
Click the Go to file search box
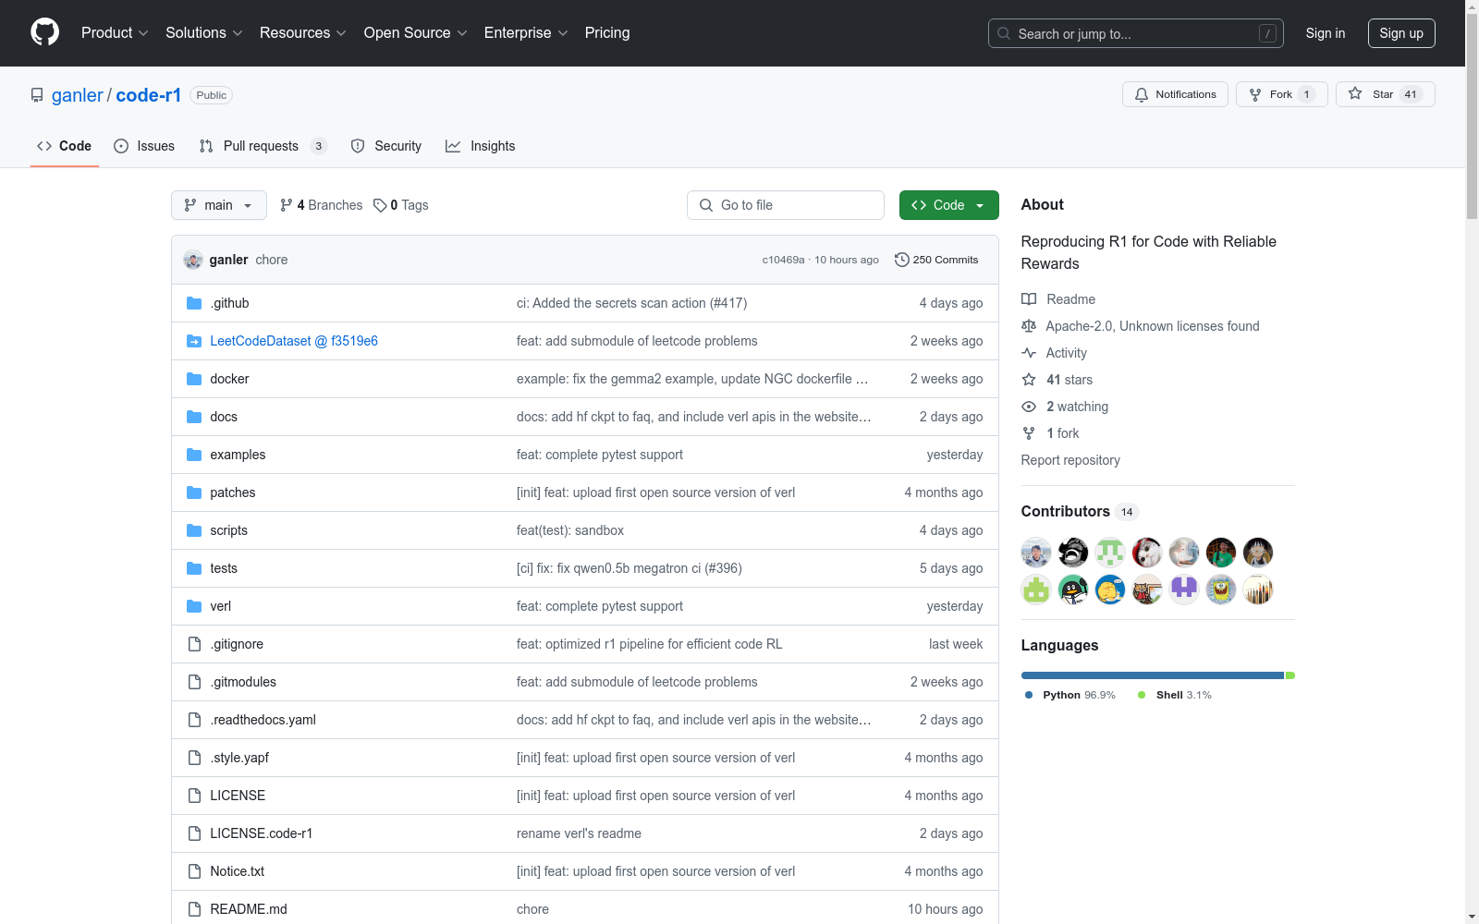(786, 205)
